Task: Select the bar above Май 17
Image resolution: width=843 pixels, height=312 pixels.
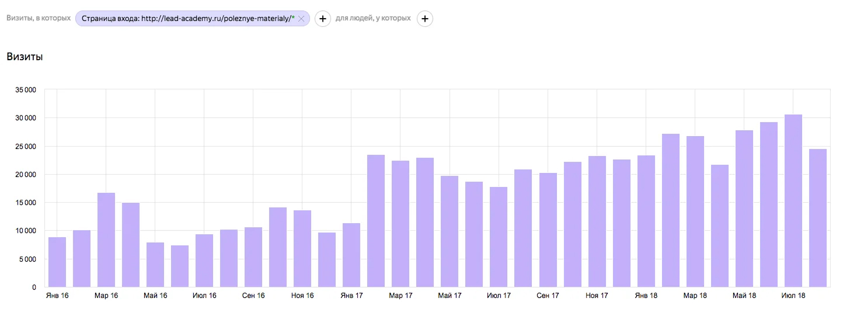Action: point(450,231)
